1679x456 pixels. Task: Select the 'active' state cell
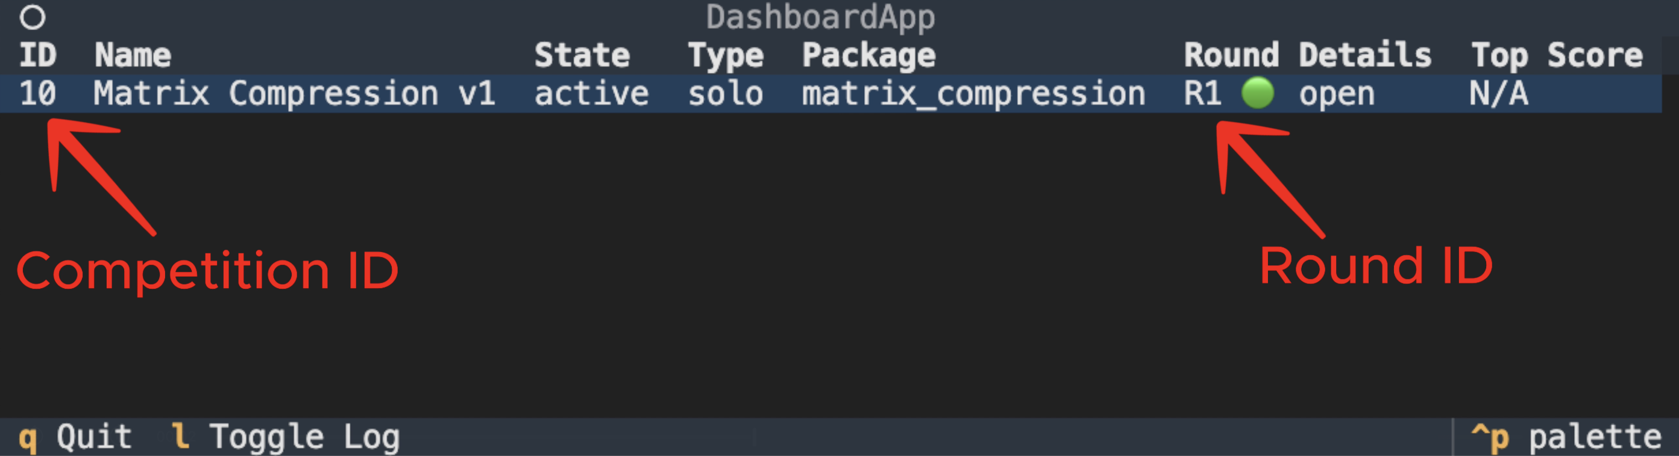tap(591, 94)
